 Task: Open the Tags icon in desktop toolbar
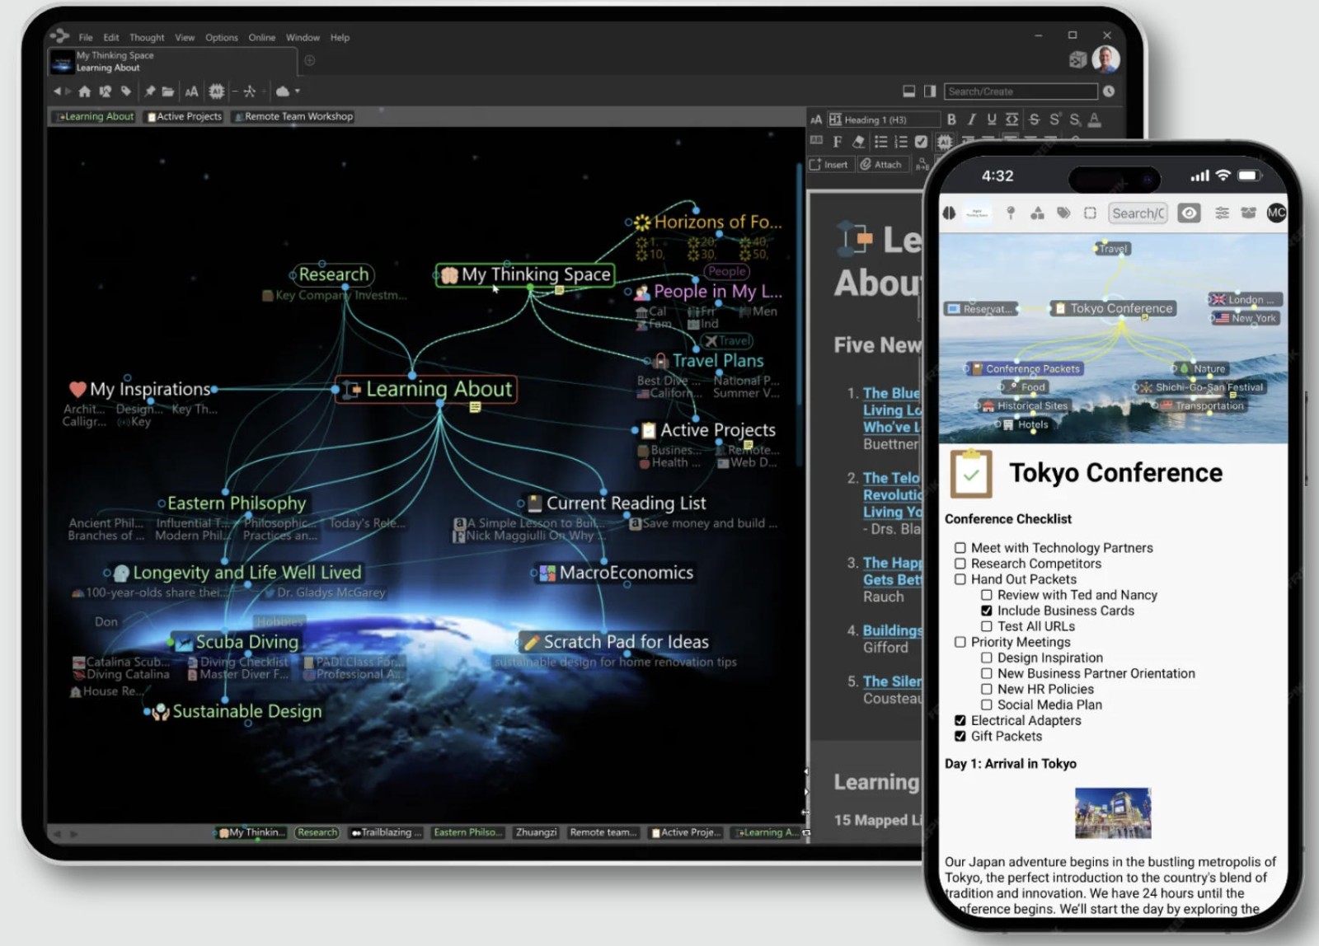[x=126, y=91]
